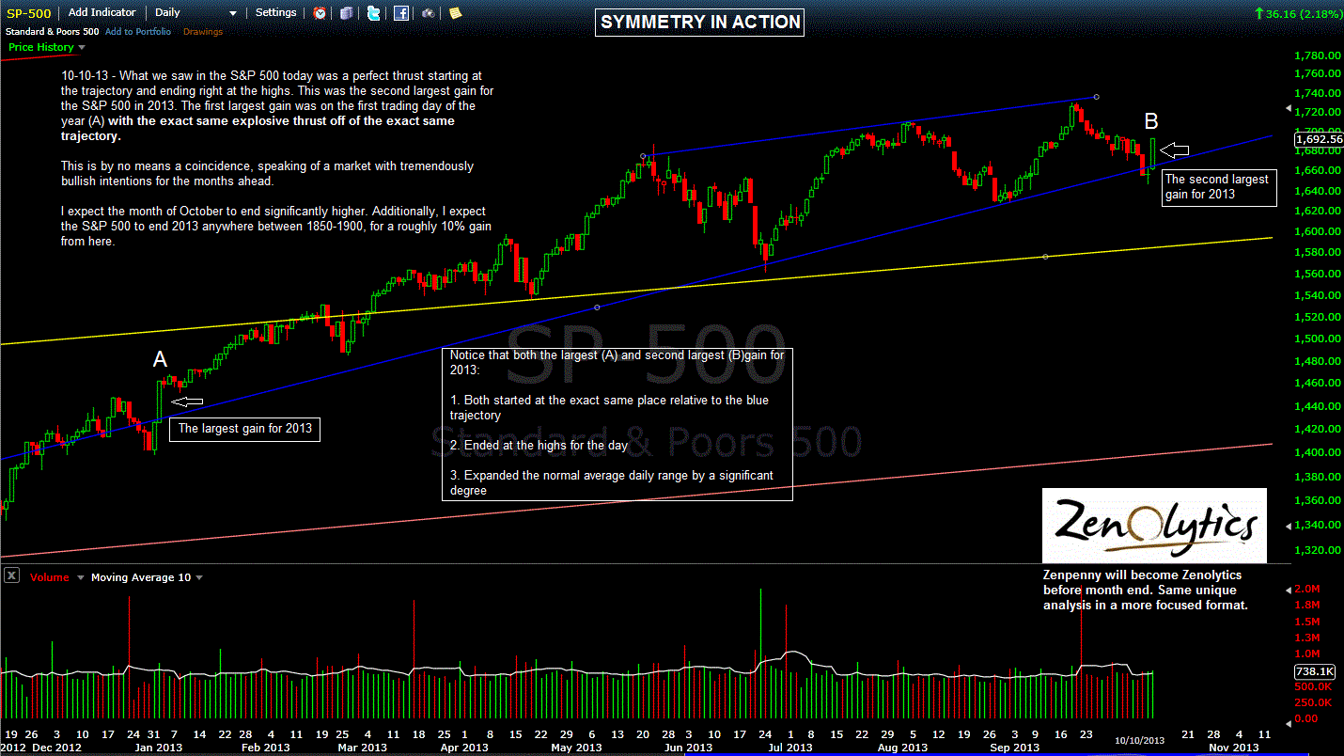Click the 2.0M volume axis label
The image size is (1344, 756).
coord(1306,589)
